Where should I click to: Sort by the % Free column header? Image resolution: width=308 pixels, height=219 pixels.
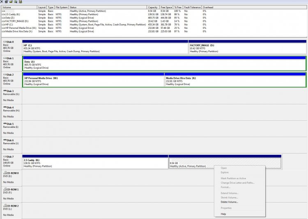(x=178, y=7)
